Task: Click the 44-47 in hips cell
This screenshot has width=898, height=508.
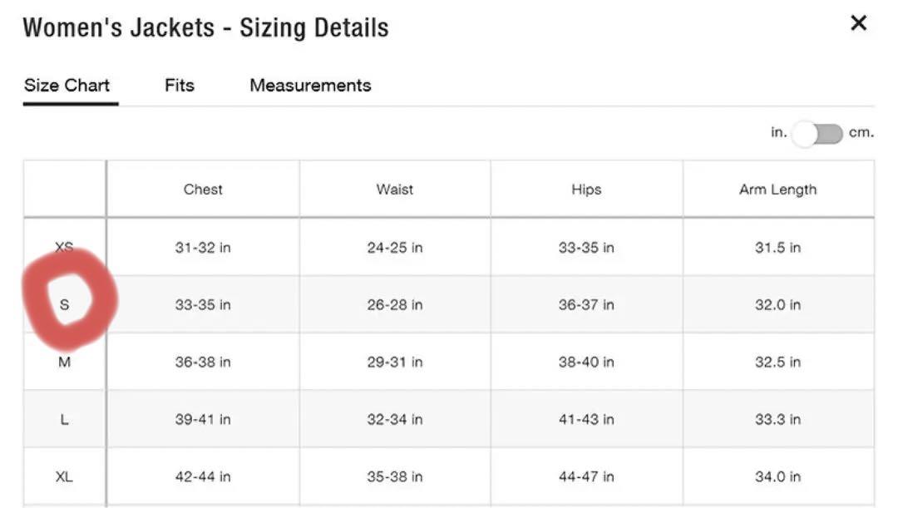Action: point(586,476)
